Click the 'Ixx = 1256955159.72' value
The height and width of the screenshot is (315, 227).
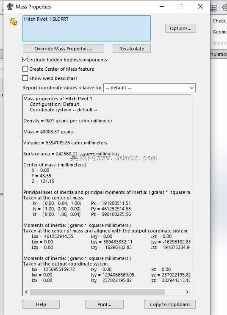click(53, 269)
